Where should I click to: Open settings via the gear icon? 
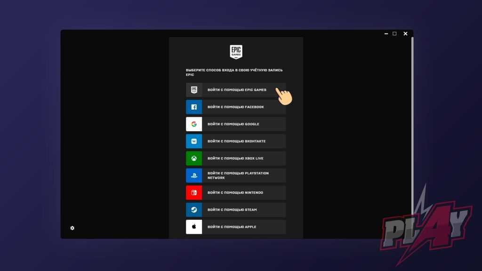(72, 228)
